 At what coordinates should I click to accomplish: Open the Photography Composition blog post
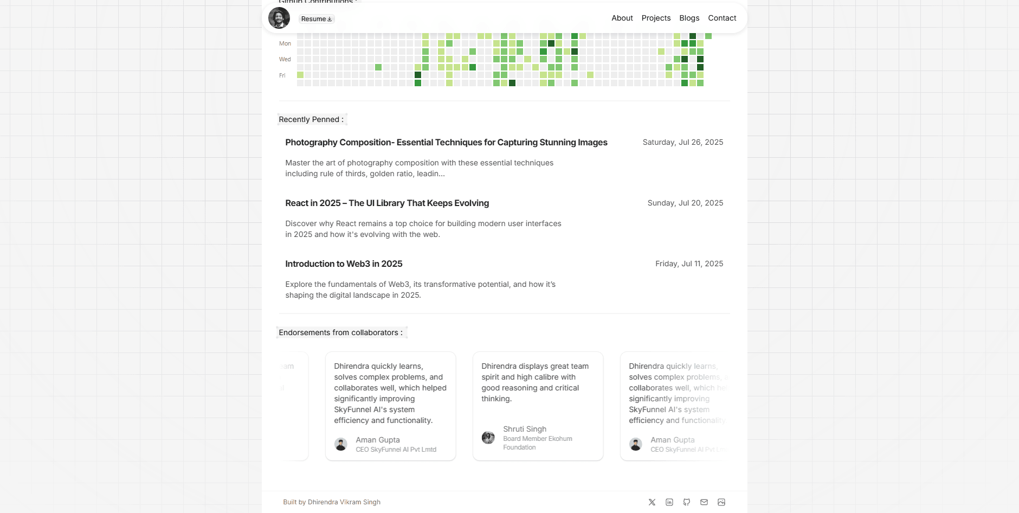click(x=446, y=142)
